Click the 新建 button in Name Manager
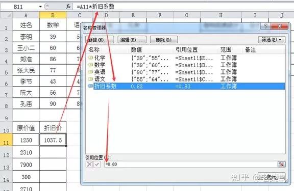 point(100,40)
